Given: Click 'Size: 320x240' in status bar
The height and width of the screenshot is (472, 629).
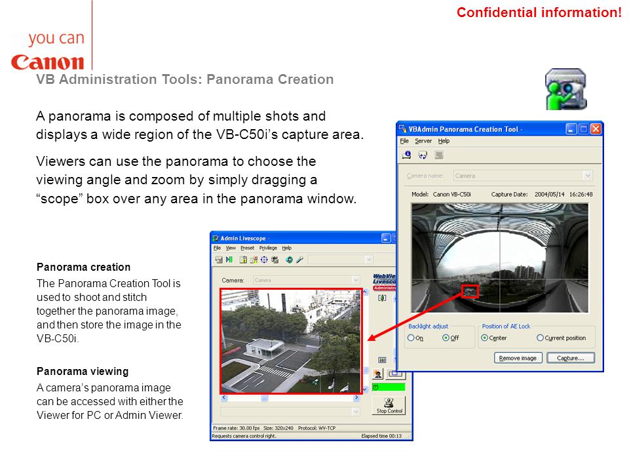Looking at the screenshot, I should pos(278,428).
